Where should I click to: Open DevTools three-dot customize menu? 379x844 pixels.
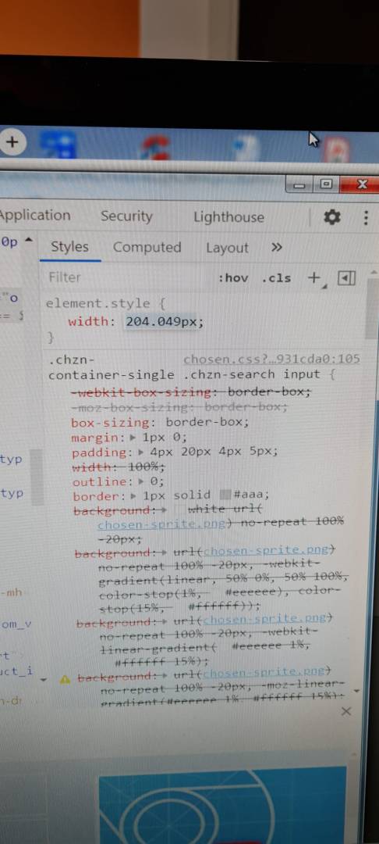click(366, 218)
